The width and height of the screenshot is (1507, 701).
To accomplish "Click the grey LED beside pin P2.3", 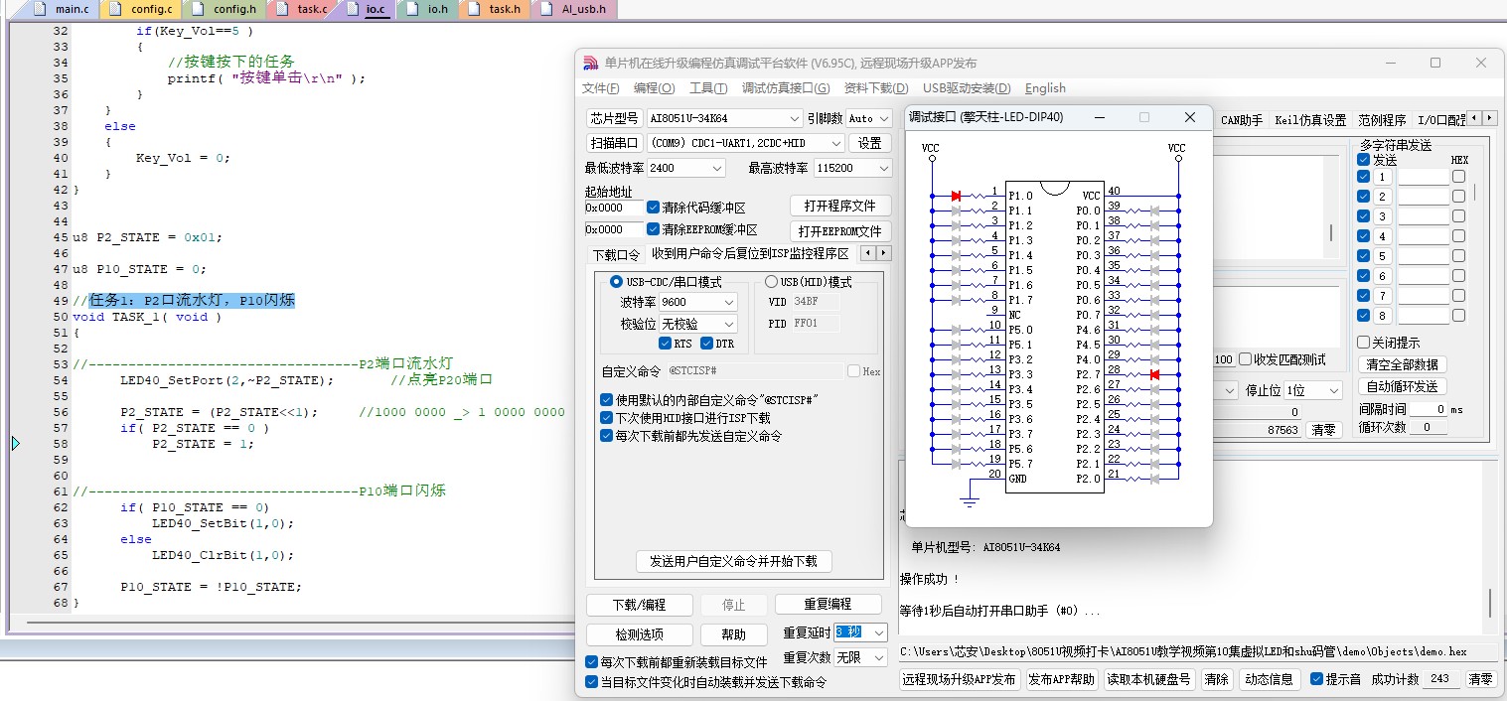I will (x=1154, y=434).
